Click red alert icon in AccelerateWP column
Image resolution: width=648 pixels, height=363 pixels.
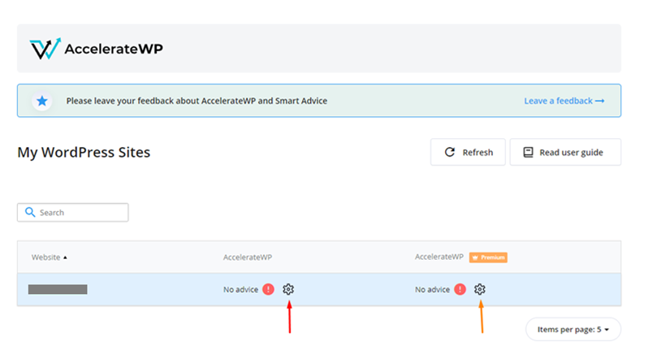268,289
